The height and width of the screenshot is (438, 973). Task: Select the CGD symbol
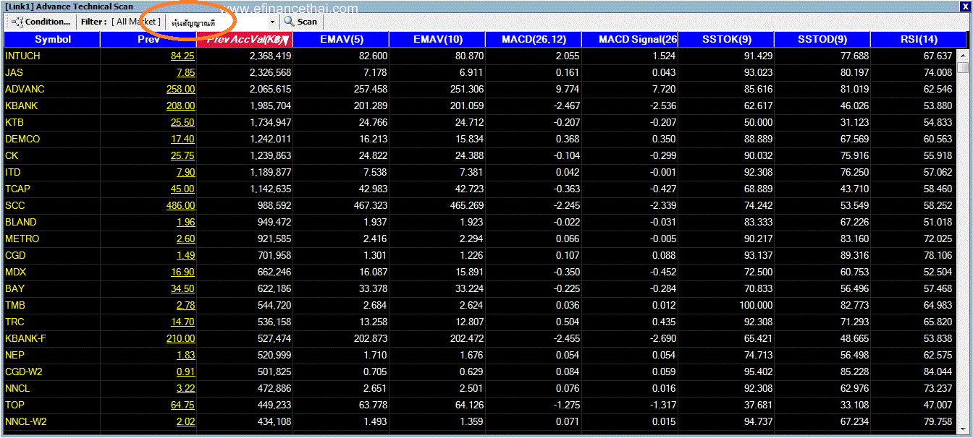[x=16, y=255]
